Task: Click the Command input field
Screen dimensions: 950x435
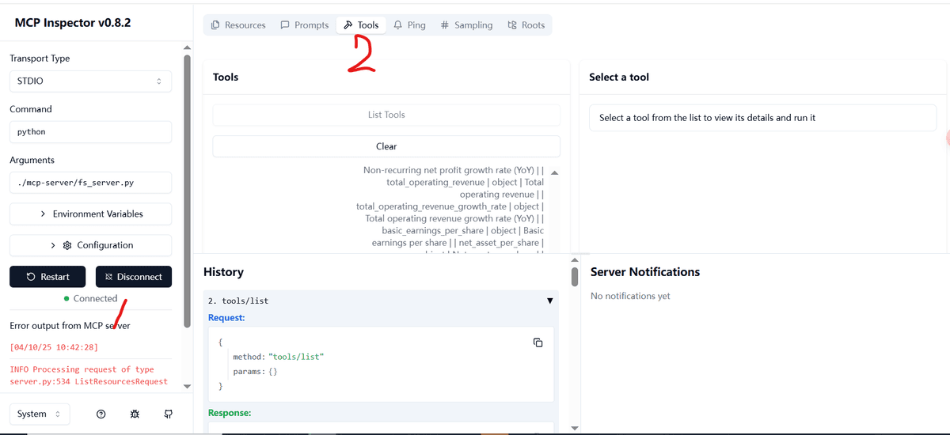Action: (90, 131)
